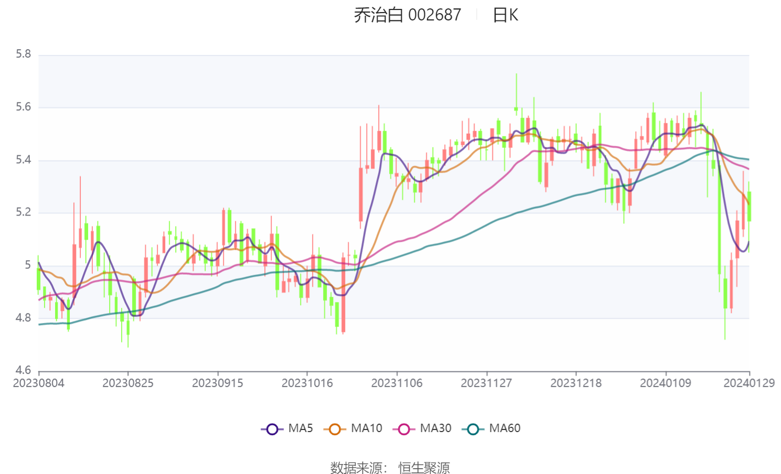Click the MA60 teal legend marker
The height and width of the screenshot is (474, 781).
click(473, 429)
